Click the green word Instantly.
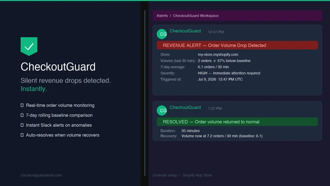The height and width of the screenshot is (186, 330). coord(34,89)
